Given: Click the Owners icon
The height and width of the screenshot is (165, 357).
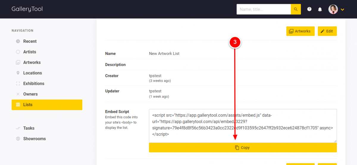Looking at the screenshot, I should point(18,94).
